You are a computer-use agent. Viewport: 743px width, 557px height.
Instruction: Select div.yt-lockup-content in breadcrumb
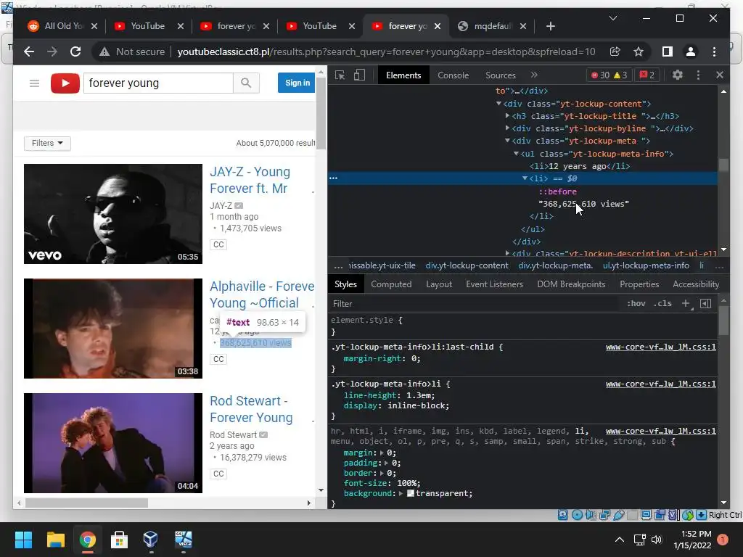pyautogui.click(x=467, y=265)
